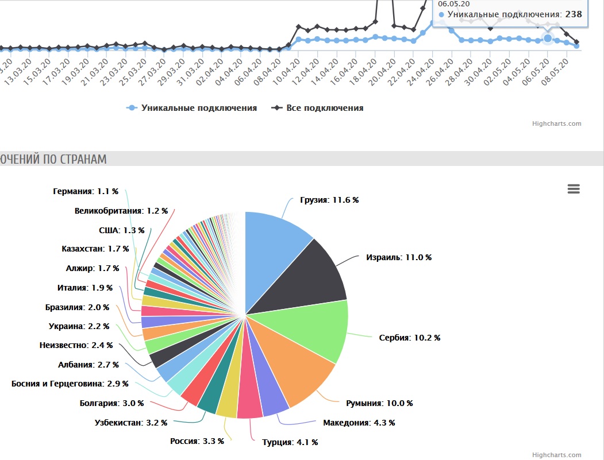Select the Румыния: 10.0 % label
The width and height of the screenshot is (604, 460).
(379, 403)
